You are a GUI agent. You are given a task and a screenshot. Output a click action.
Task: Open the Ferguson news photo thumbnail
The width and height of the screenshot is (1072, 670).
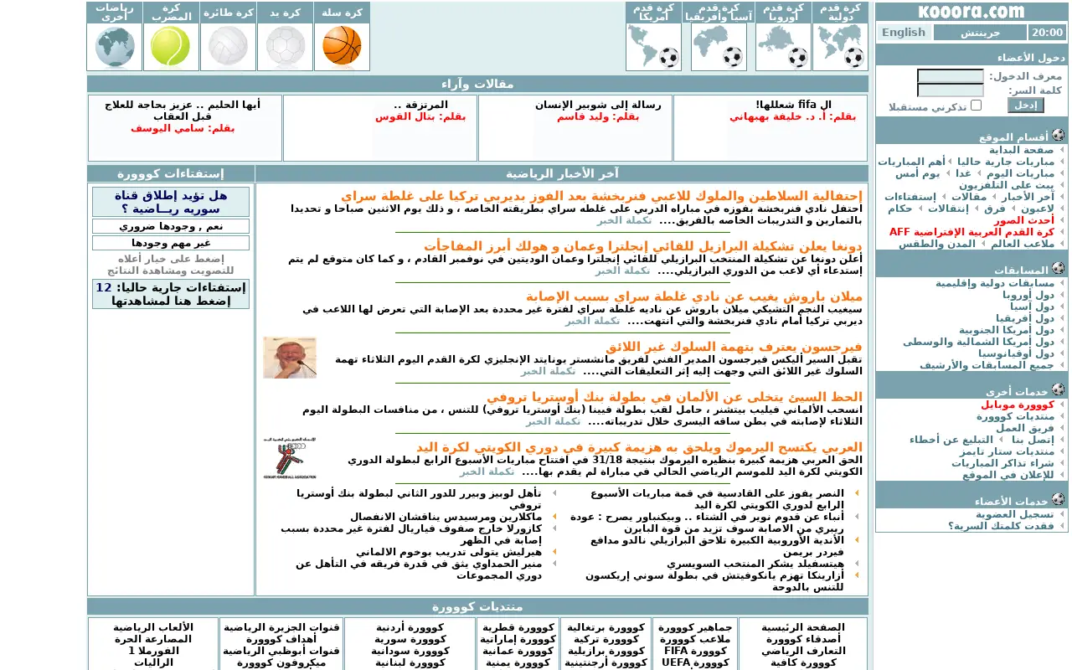[290, 358]
